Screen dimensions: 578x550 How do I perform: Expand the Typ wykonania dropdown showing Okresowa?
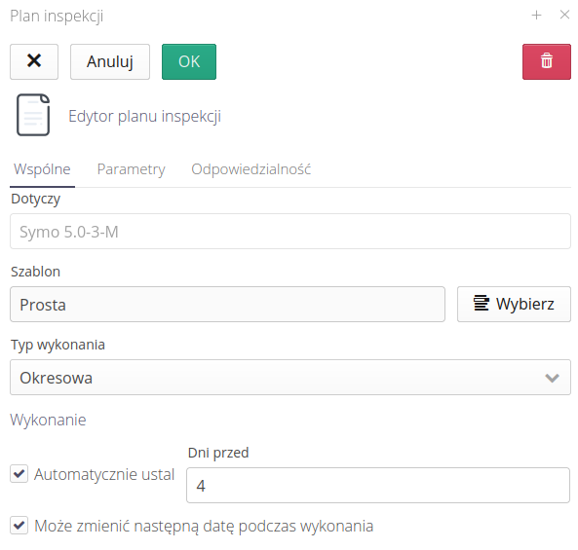click(290, 378)
